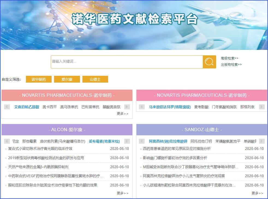This screenshot has height=199, width=268.
Task: Click the purple ALCON-爱尔康 section header
Action: pos(67,129)
